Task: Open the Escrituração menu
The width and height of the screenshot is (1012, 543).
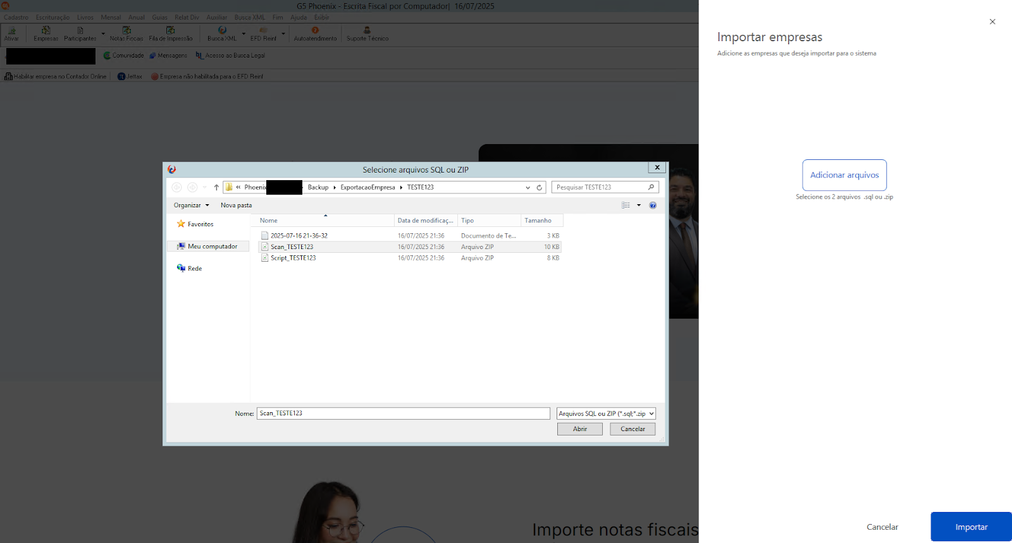Action: pyautogui.click(x=52, y=17)
